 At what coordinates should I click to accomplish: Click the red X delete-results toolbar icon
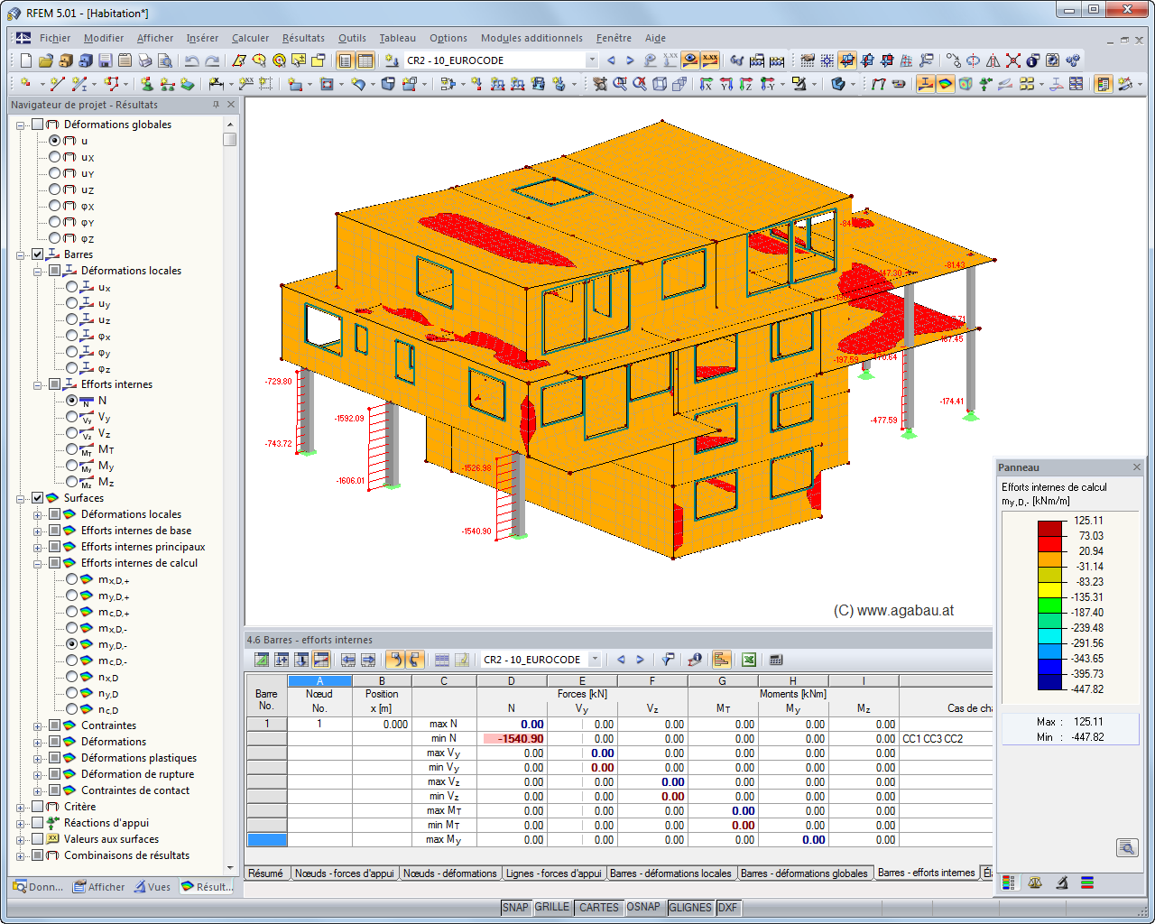(1013, 60)
